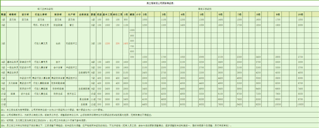Select the 10档 header cell
Screen dimensions: 319x128
click(300, 14)
